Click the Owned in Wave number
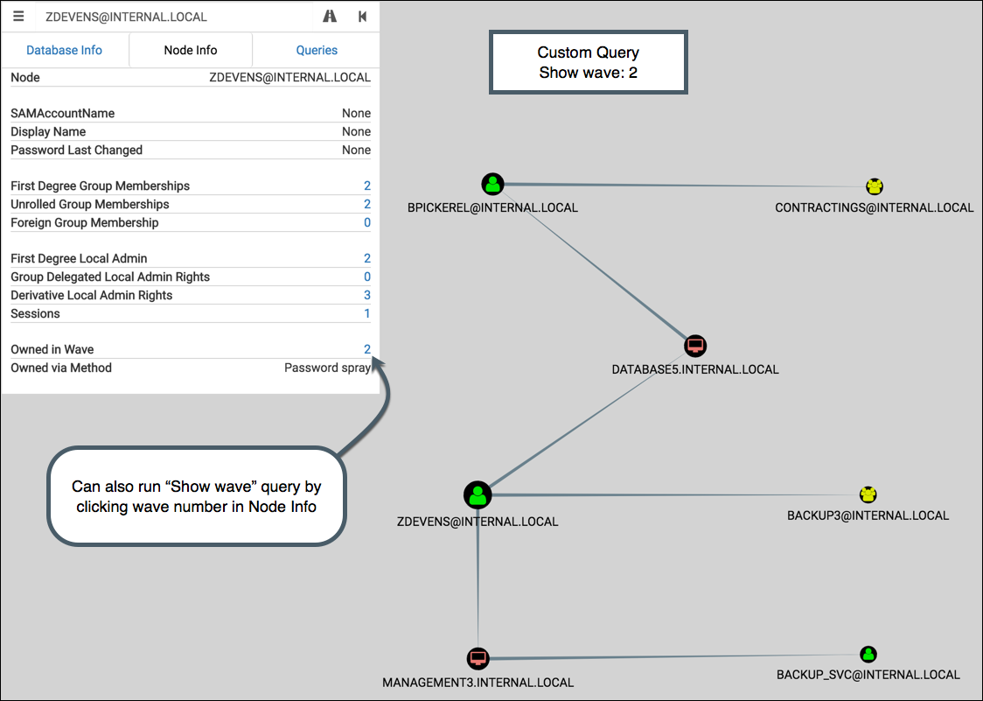This screenshot has width=983, height=701. (x=367, y=349)
